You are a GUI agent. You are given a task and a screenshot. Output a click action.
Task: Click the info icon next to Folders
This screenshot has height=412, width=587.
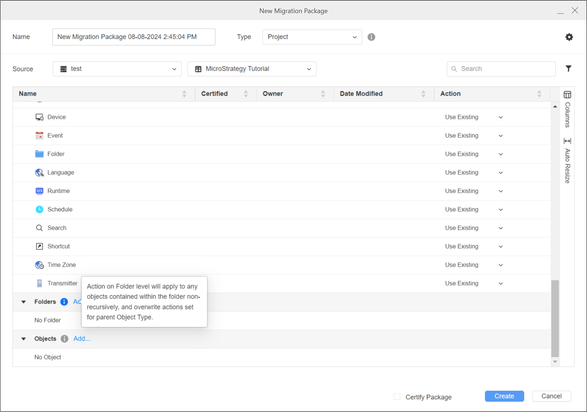64,302
